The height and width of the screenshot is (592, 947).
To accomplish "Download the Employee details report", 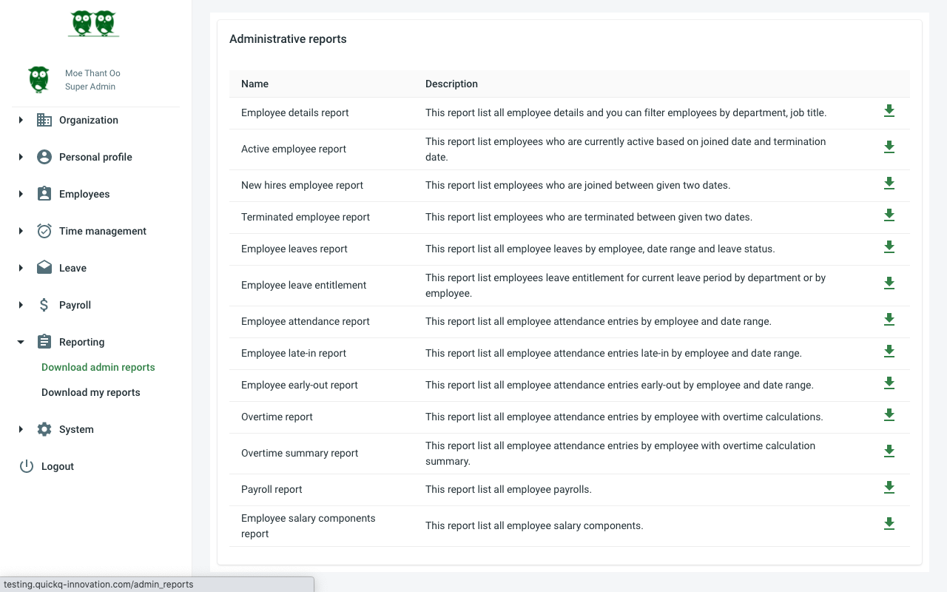I will [x=889, y=111].
